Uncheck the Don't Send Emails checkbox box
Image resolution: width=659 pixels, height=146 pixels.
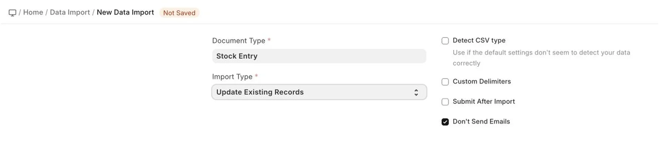(445, 122)
